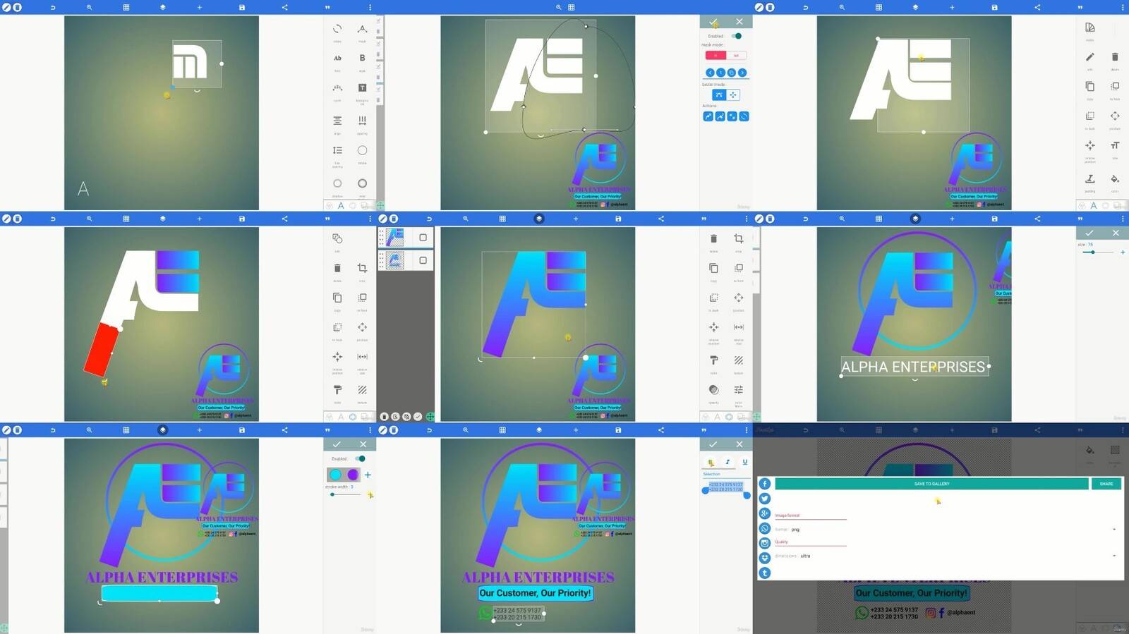Select 'in' under mask mode

[x=715, y=55]
